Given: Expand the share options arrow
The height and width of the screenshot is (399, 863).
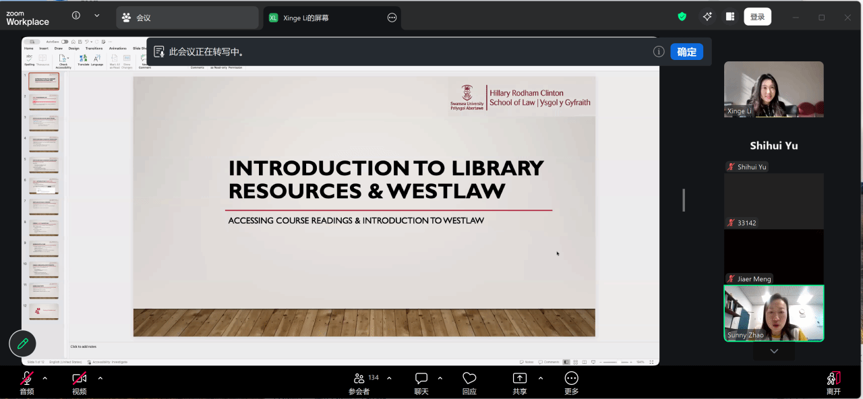Looking at the screenshot, I should click(541, 378).
